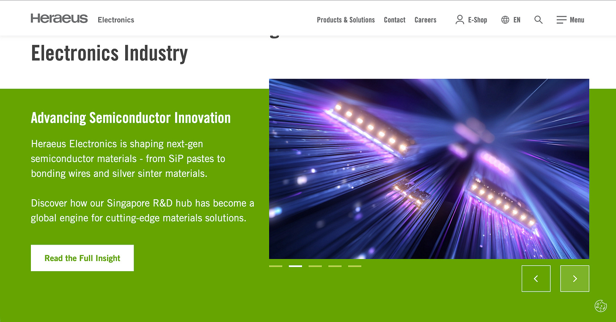Open the E-Shop link
616x322 pixels.
click(477, 20)
